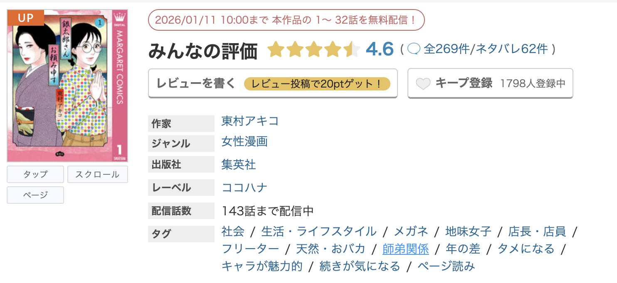The image size is (617, 283).
Task: Open the 女性漫画 genre page
Action: pos(244,142)
